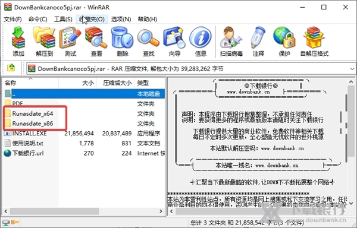Maximize the WinRAR window
Screen dimensions: 357x228
coord(324,7)
